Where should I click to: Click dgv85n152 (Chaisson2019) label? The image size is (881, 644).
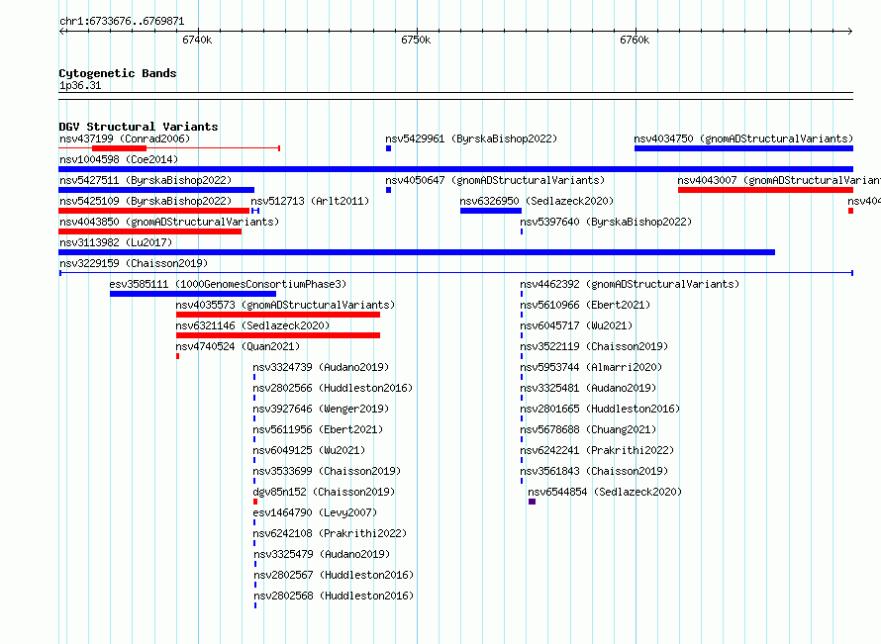tap(324, 492)
